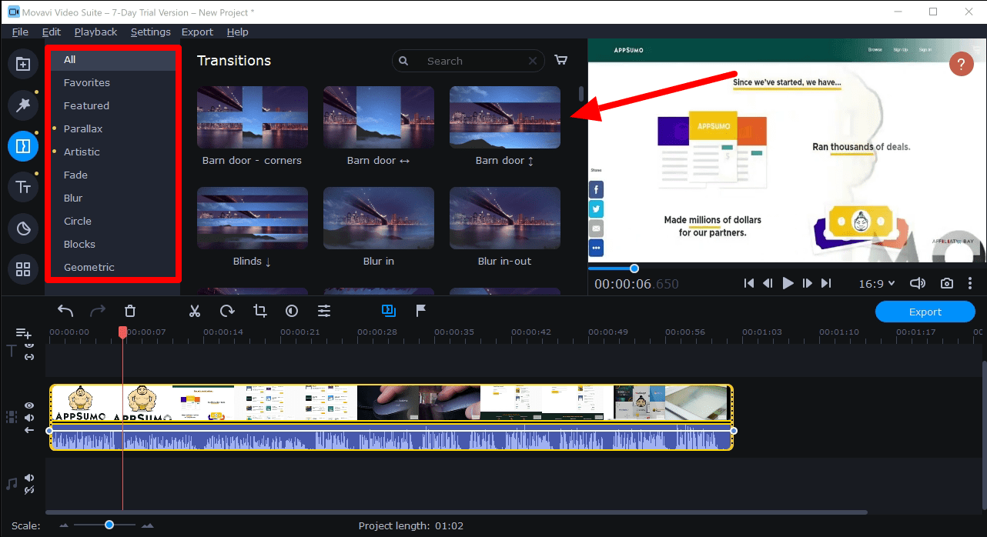Open the player more options menu
Screen dimensions: 987x537
coord(970,283)
